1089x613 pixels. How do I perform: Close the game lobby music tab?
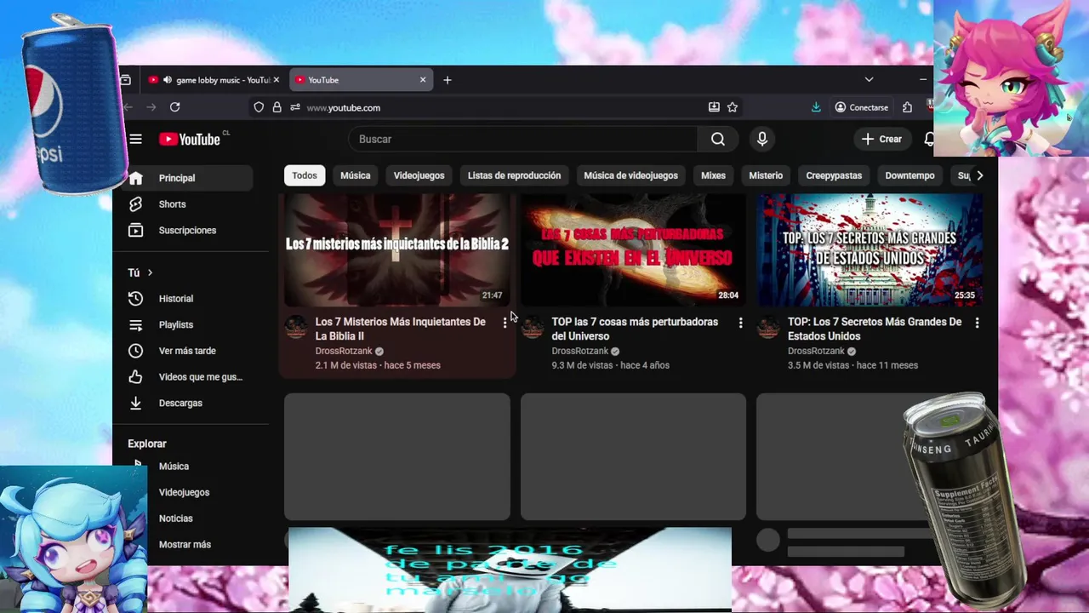[x=276, y=80]
